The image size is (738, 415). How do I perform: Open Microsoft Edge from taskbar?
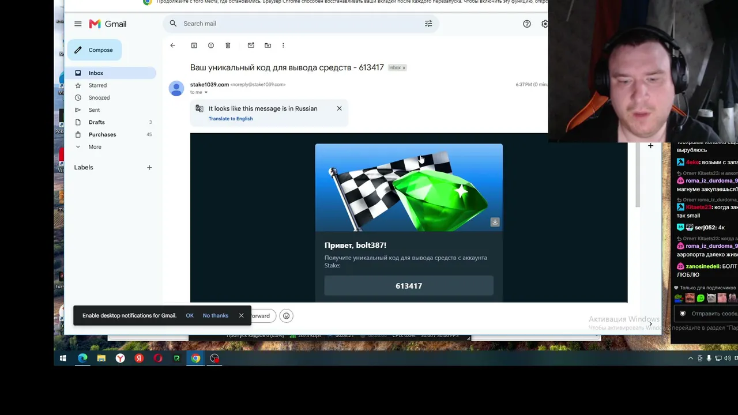pyautogui.click(x=82, y=359)
